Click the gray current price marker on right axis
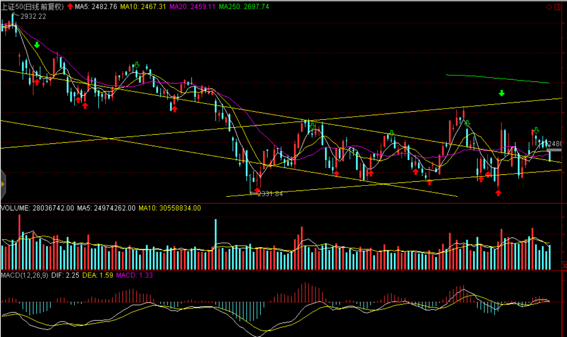567x337 pixels. pyautogui.click(x=554, y=150)
